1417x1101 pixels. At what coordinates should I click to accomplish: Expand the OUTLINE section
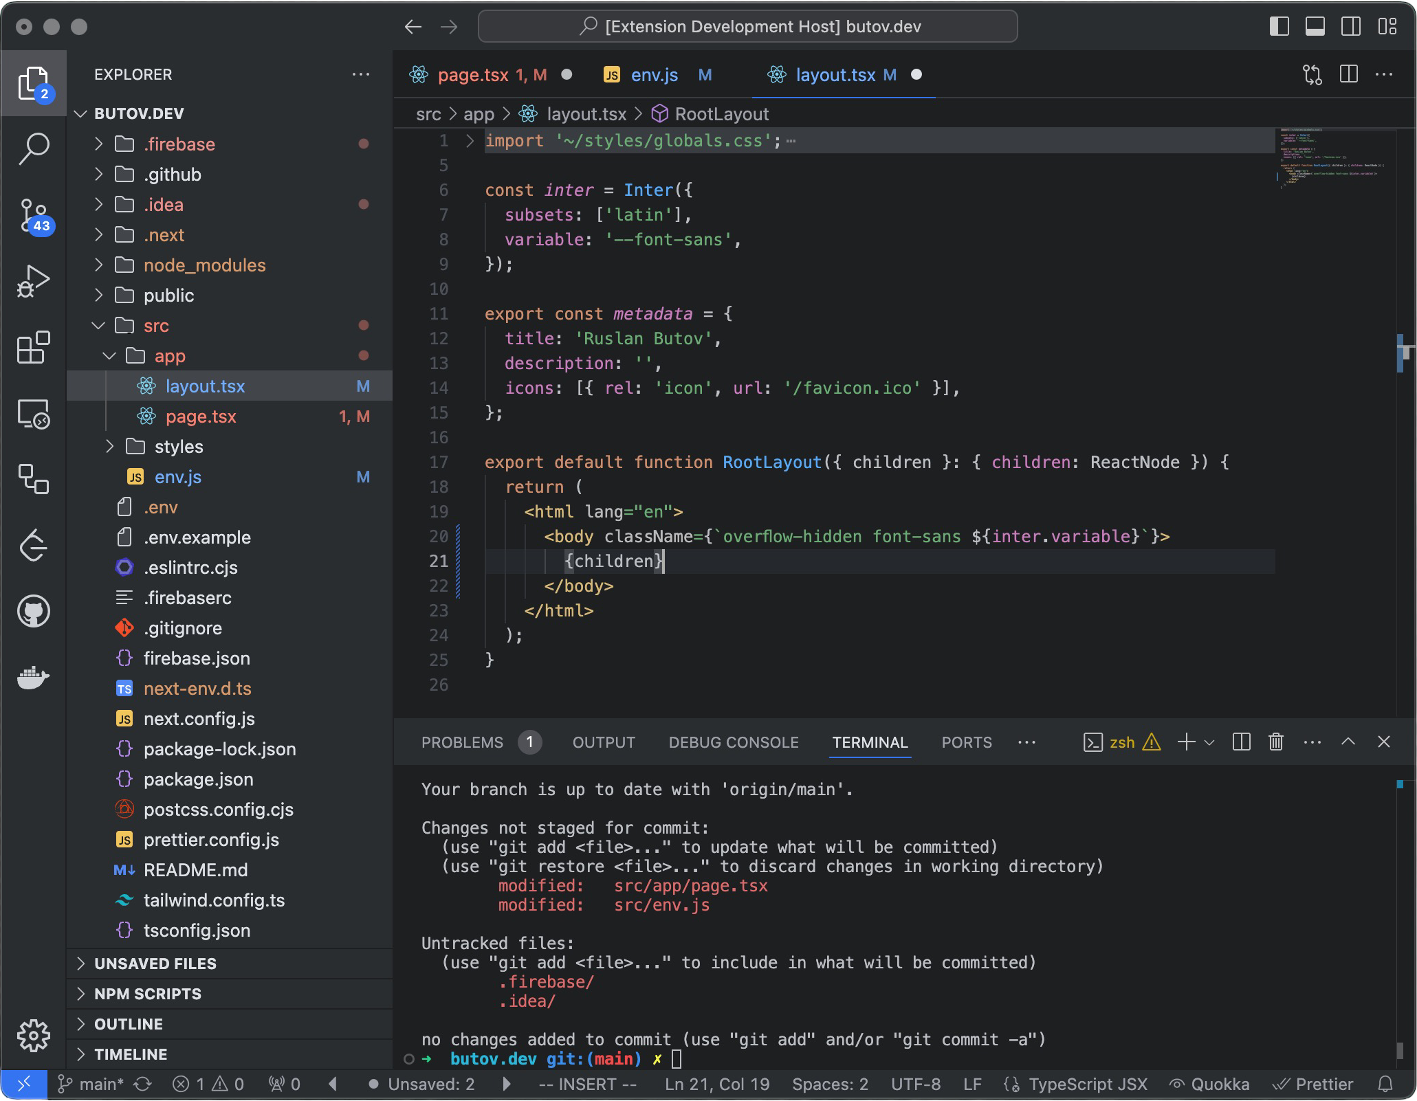click(x=129, y=1024)
